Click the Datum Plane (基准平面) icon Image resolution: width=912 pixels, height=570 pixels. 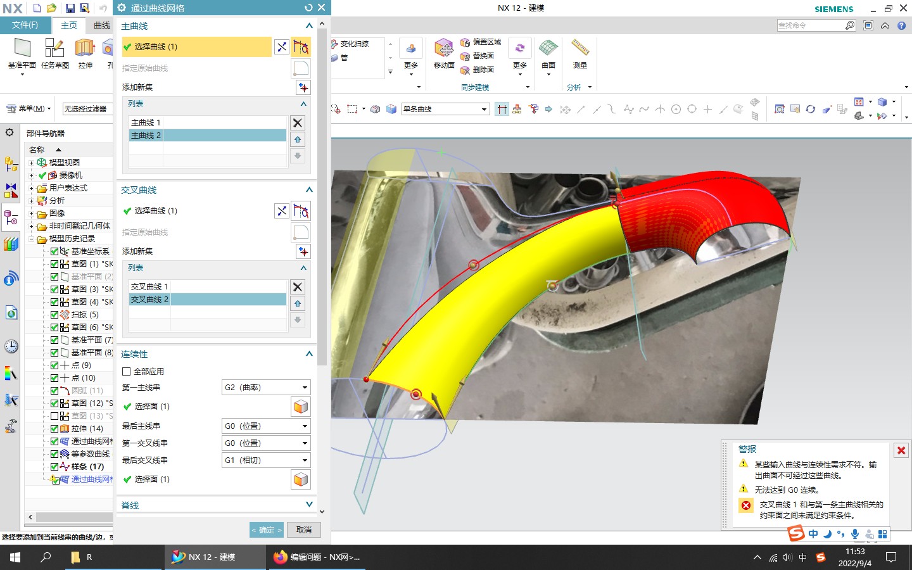(22, 48)
